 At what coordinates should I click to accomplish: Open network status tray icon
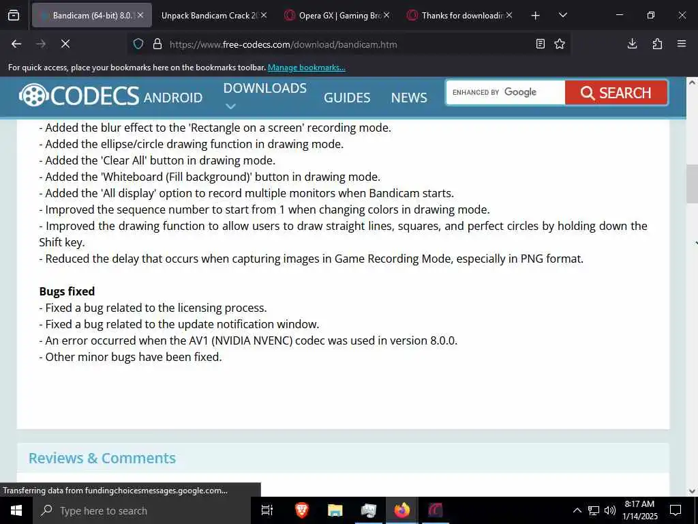pyautogui.click(x=594, y=510)
